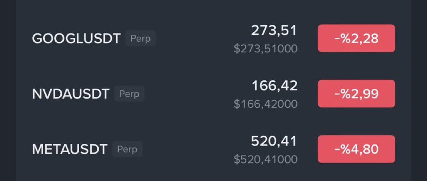The height and width of the screenshot is (181, 427).
Task: Select the 273,51 last price
Action: [x=274, y=30]
